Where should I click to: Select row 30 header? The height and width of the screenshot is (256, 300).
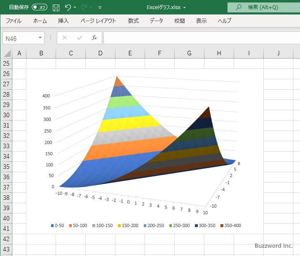(x=6, y=115)
